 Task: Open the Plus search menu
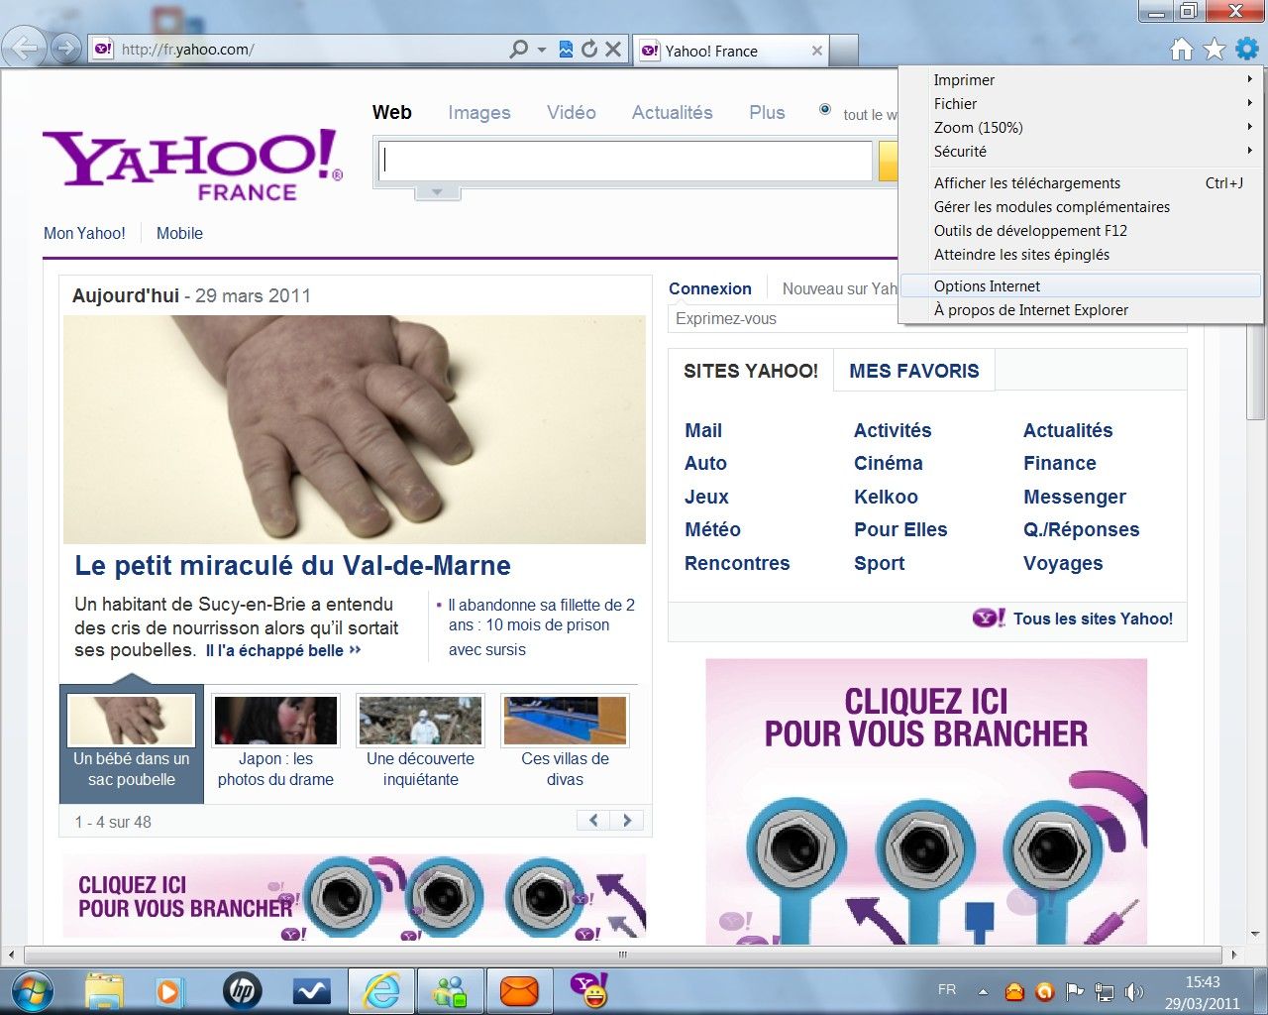(x=767, y=113)
